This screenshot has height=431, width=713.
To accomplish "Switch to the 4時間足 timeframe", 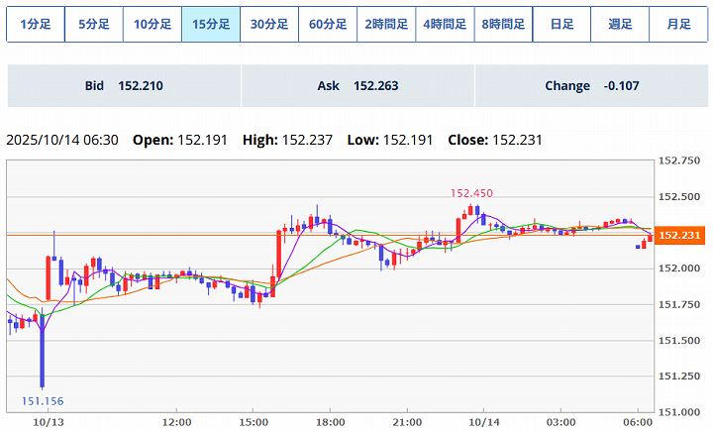I will tap(444, 25).
